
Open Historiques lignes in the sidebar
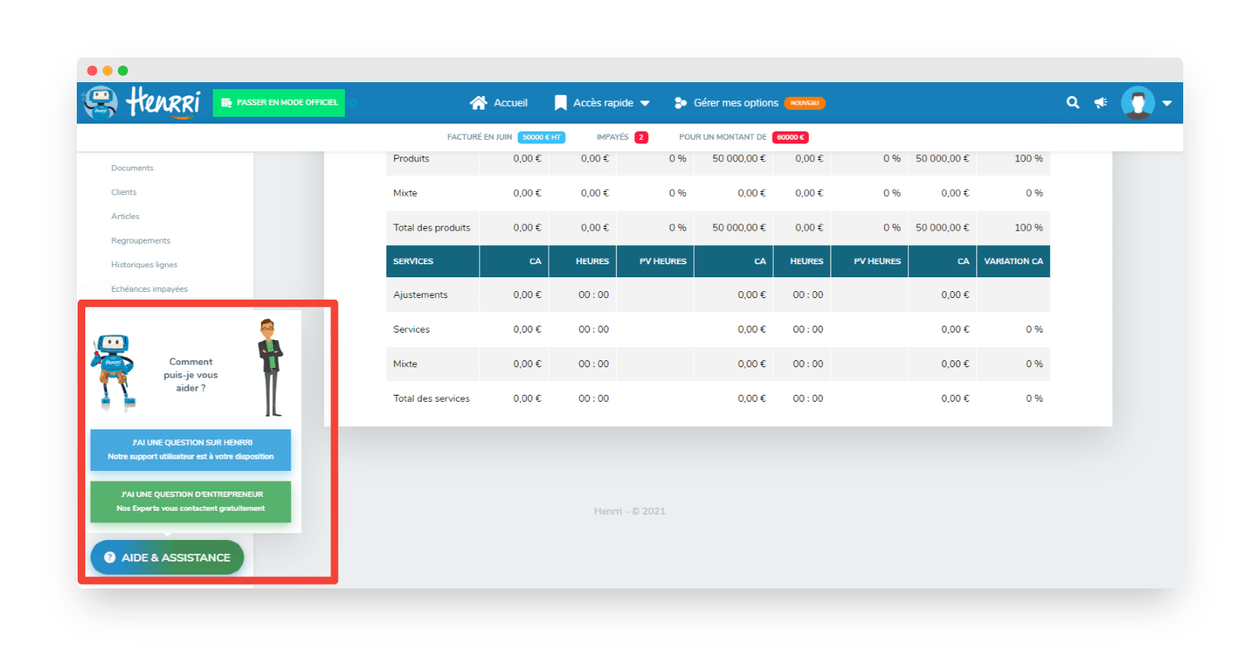coord(144,264)
